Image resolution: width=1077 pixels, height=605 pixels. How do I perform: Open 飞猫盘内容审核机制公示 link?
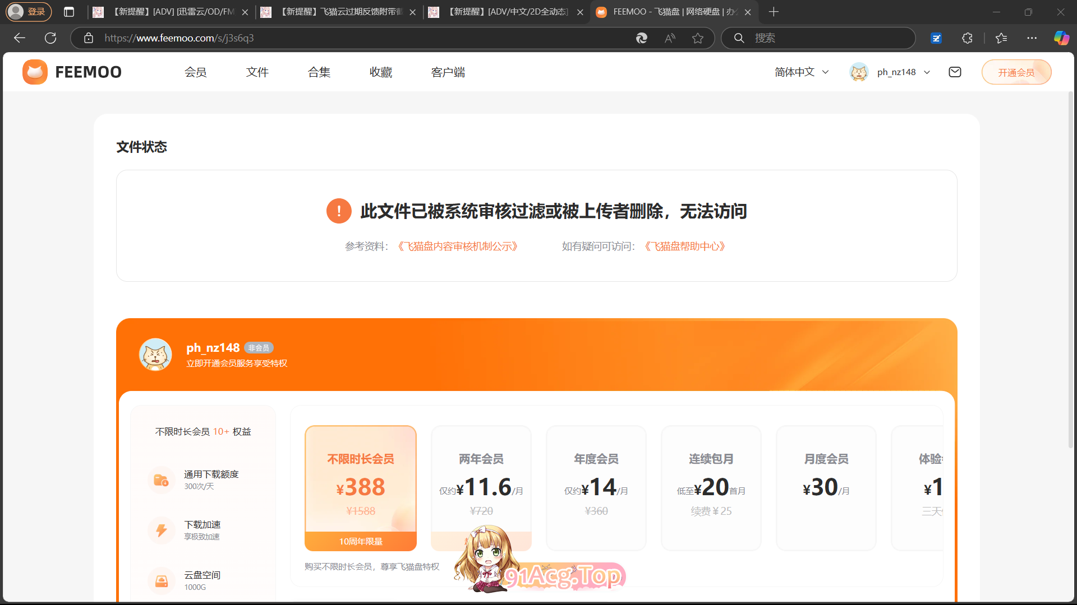pyautogui.click(x=458, y=246)
